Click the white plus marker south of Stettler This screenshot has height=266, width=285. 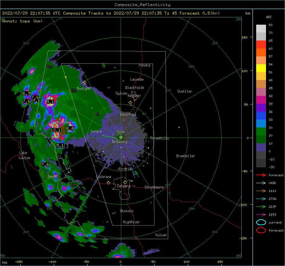click(179, 127)
